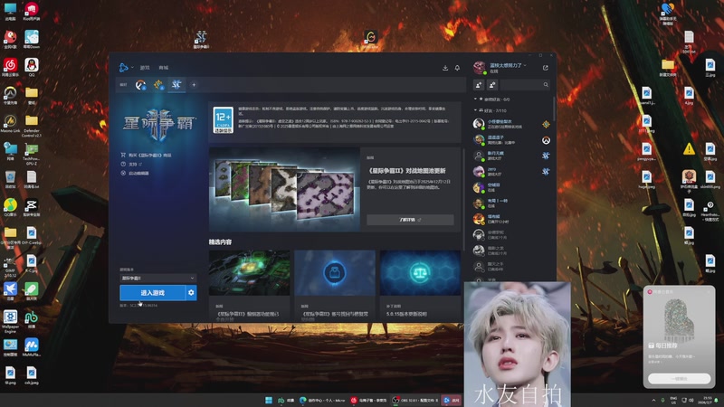
Task: Open the first featured content thumbnail
Action: coord(250,273)
